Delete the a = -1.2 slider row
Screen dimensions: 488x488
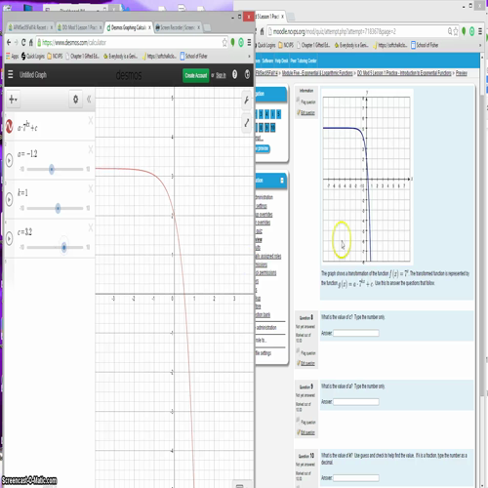(90, 149)
